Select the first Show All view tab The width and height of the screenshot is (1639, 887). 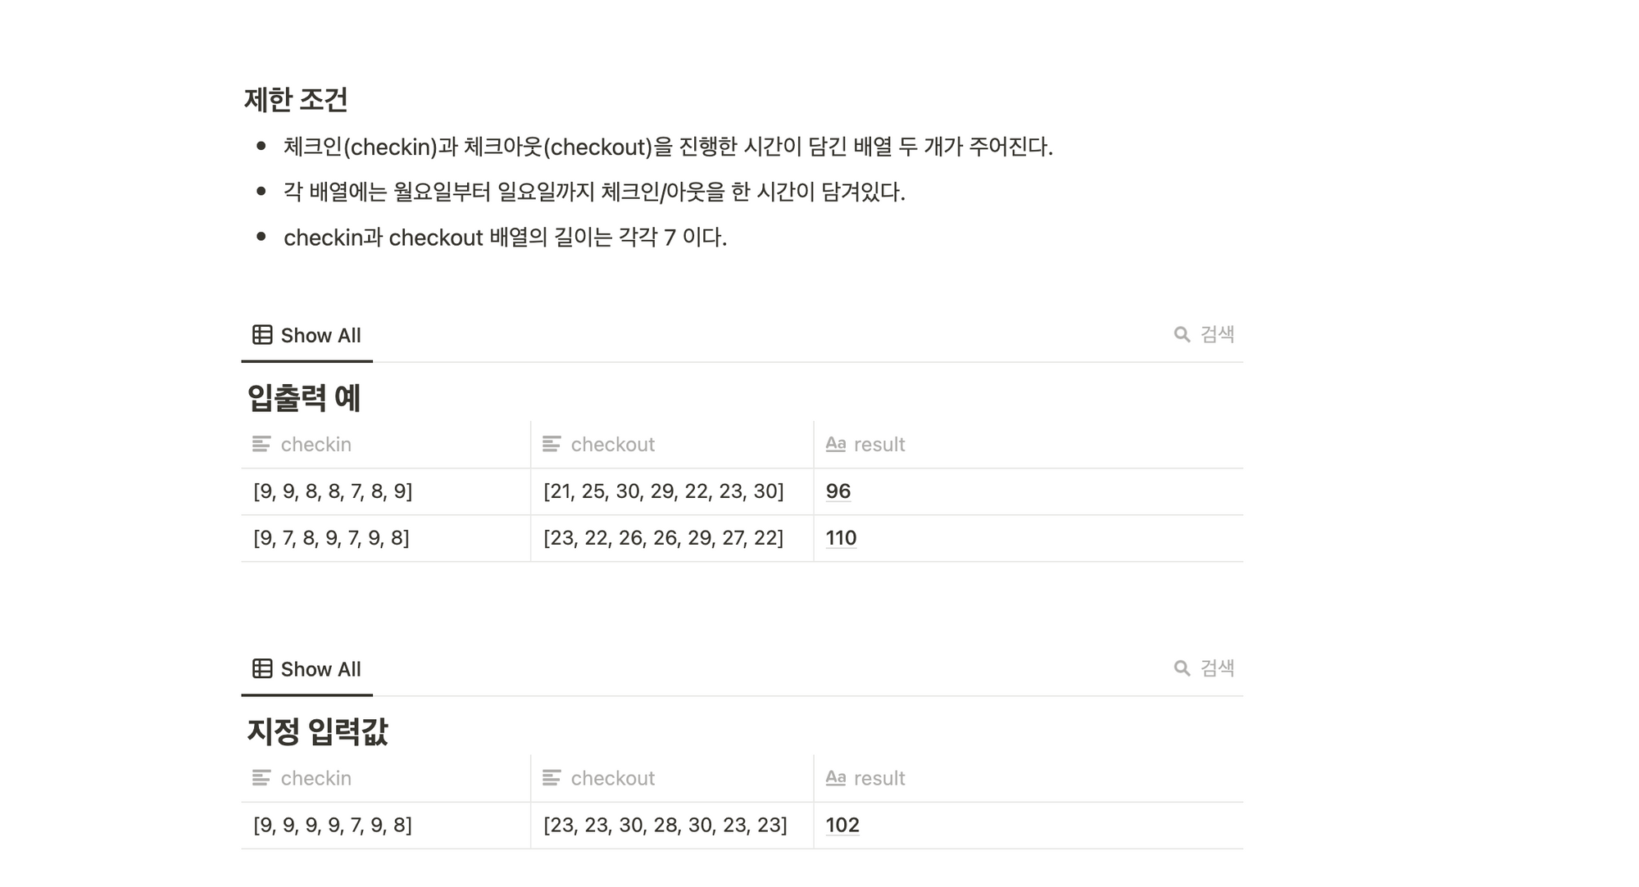point(306,335)
